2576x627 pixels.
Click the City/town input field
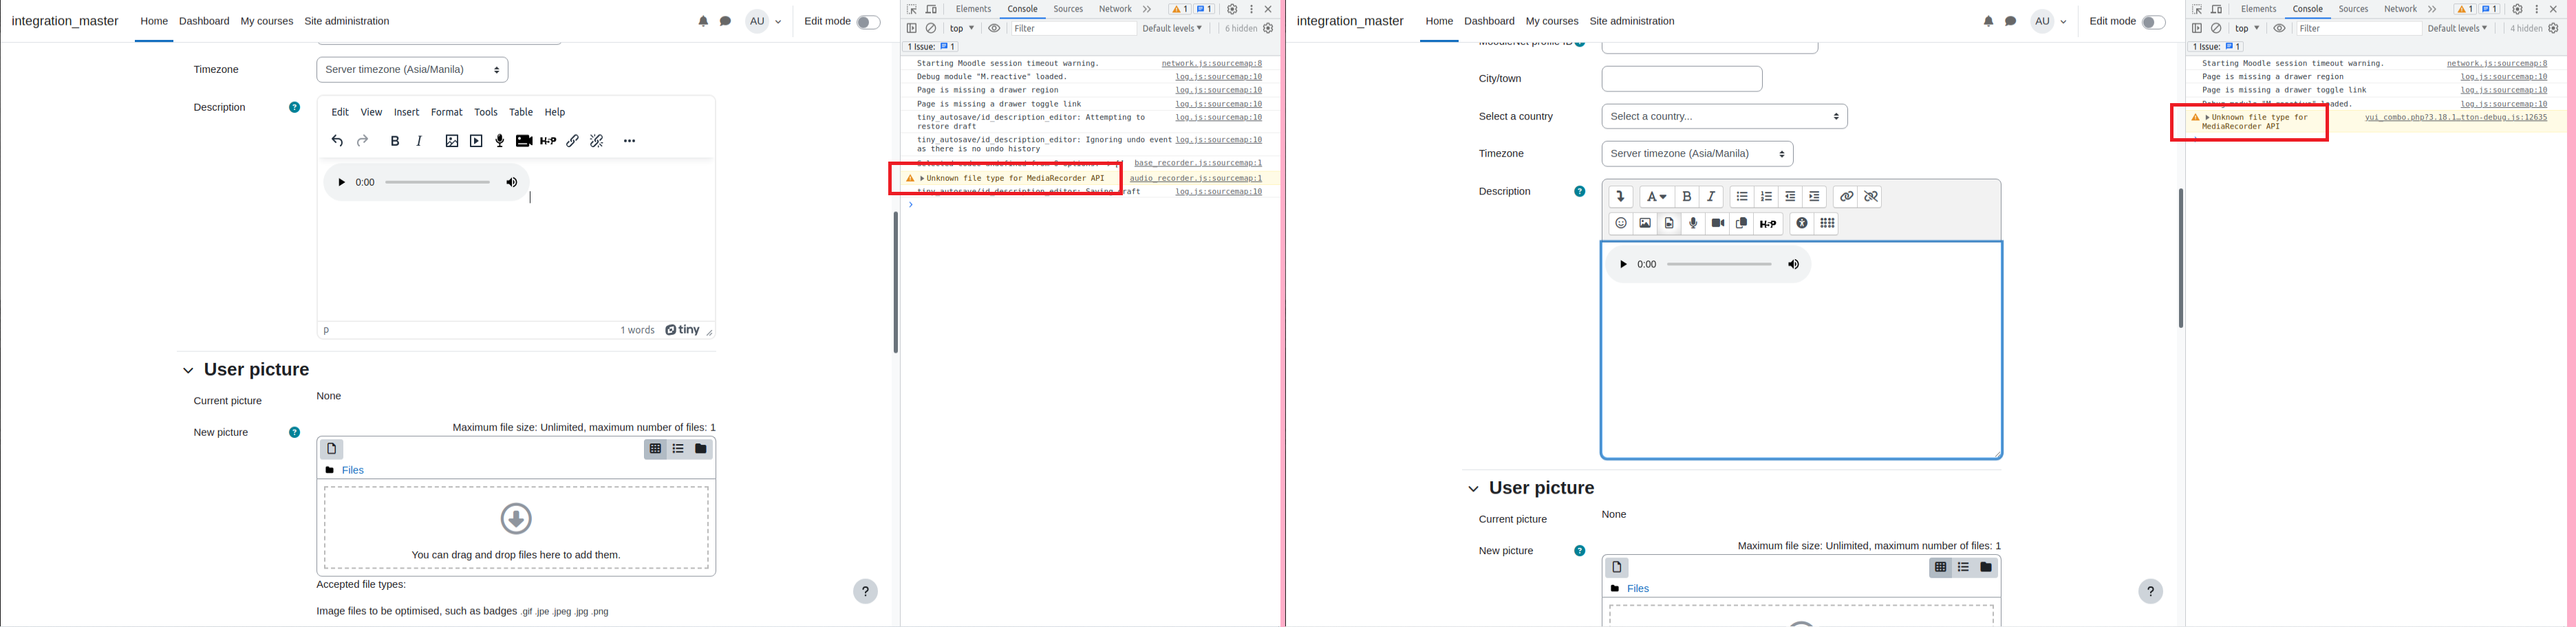pyautogui.click(x=1682, y=79)
